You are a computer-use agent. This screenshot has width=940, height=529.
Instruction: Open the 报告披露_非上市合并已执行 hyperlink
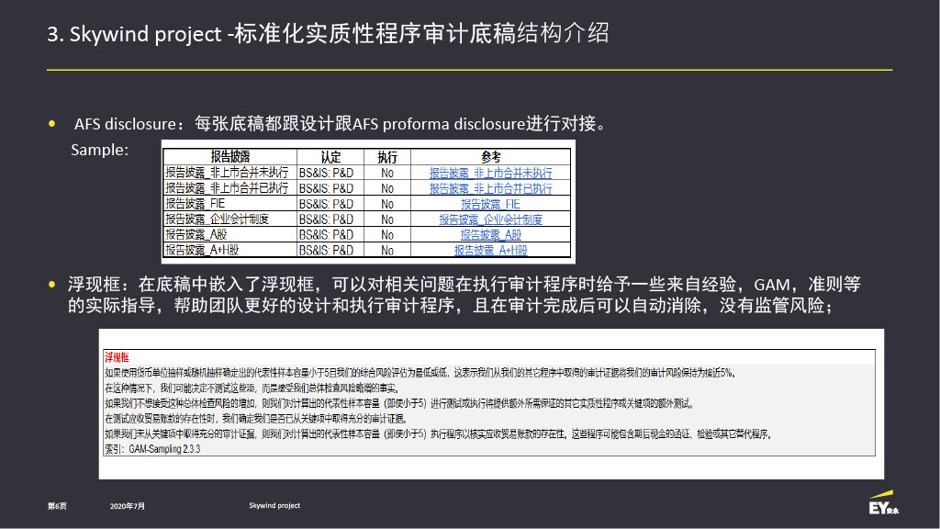pyautogui.click(x=490, y=188)
